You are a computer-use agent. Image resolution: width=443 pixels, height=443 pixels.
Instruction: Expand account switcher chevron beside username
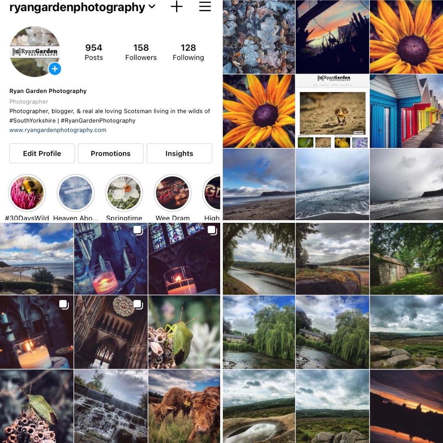click(152, 6)
